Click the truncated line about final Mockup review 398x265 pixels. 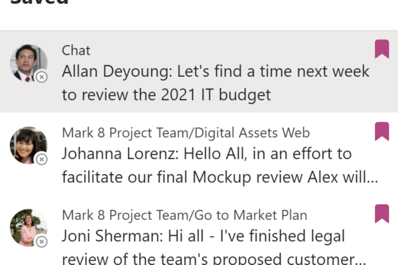220,177
